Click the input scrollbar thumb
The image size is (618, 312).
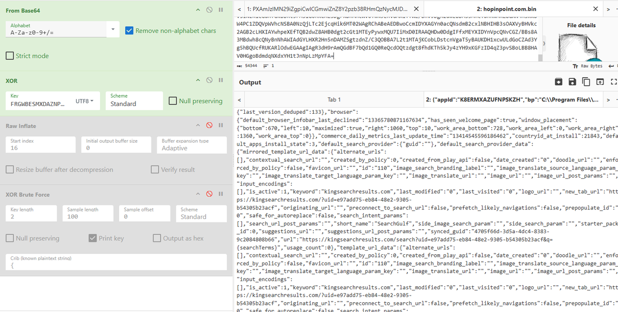pos(540,58)
